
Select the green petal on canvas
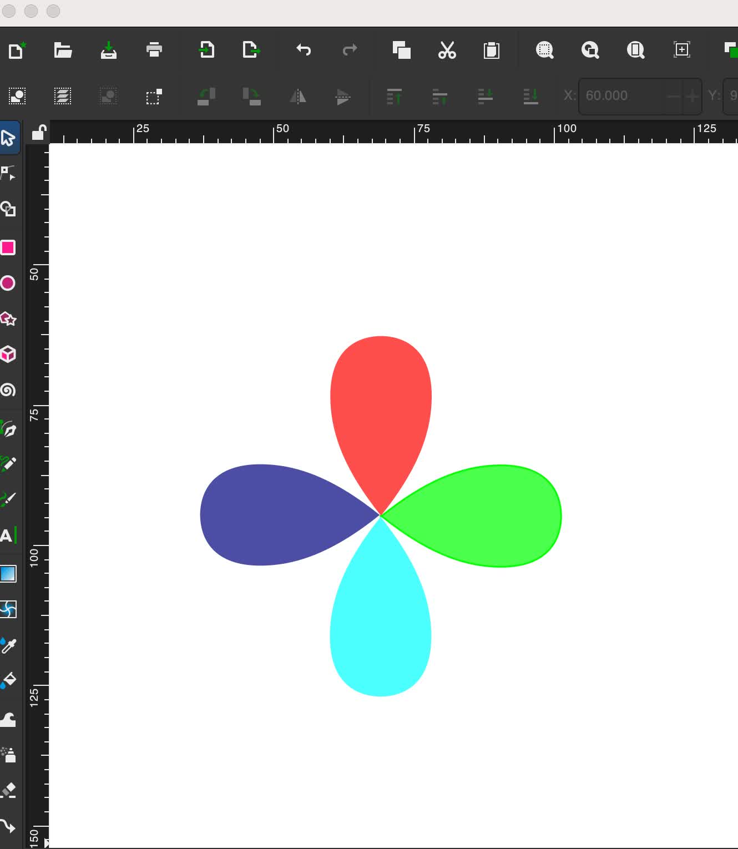pos(488,516)
